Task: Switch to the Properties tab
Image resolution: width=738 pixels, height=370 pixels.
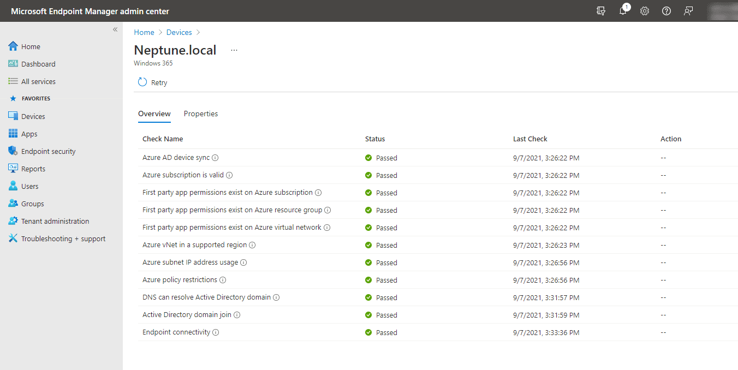Action: (x=201, y=114)
